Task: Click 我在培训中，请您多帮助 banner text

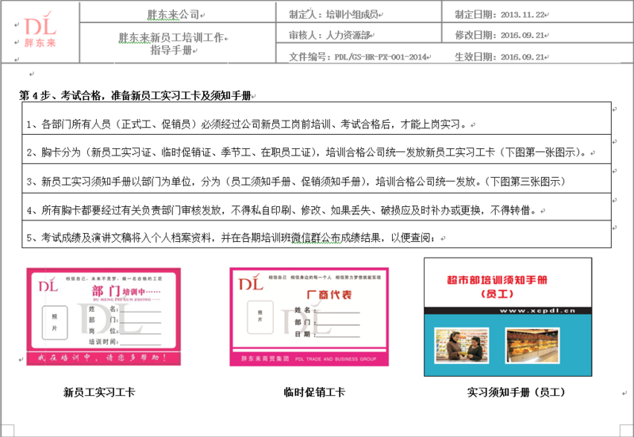Action: [102, 358]
